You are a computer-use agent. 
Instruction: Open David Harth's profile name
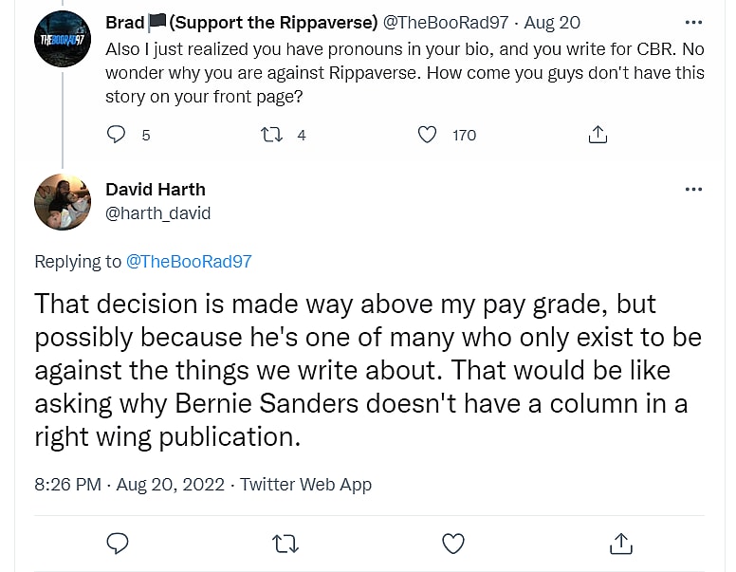[x=156, y=189]
